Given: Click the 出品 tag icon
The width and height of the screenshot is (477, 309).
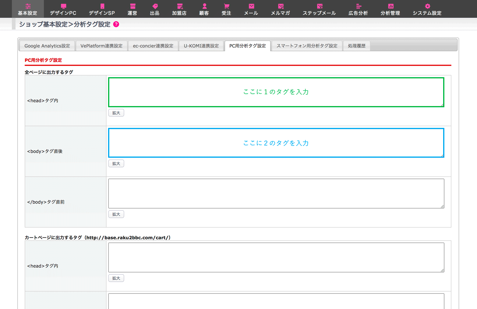Looking at the screenshot, I should click(x=155, y=6).
